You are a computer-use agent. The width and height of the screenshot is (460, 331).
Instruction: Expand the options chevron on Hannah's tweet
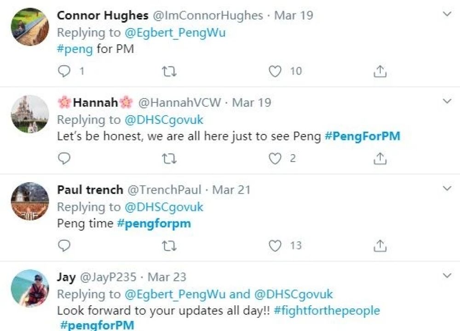coord(447,101)
